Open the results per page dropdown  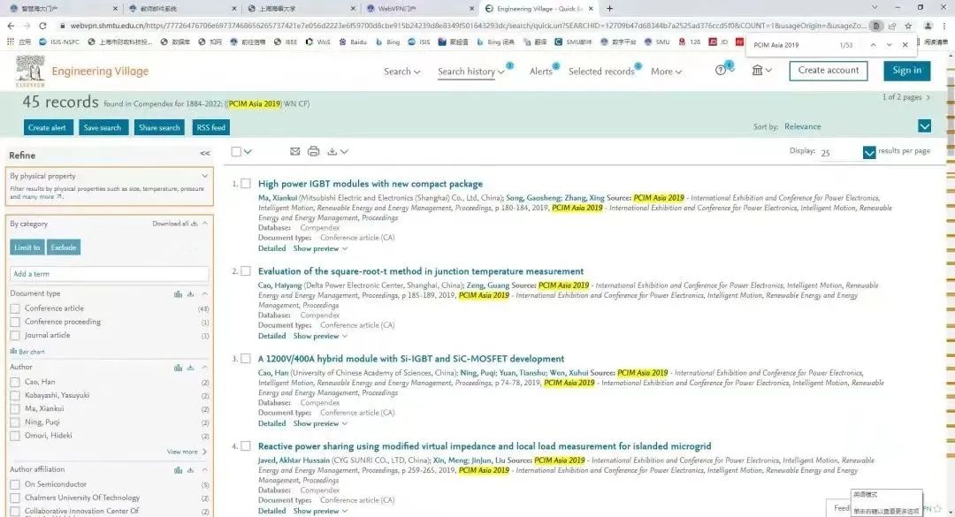(x=869, y=153)
